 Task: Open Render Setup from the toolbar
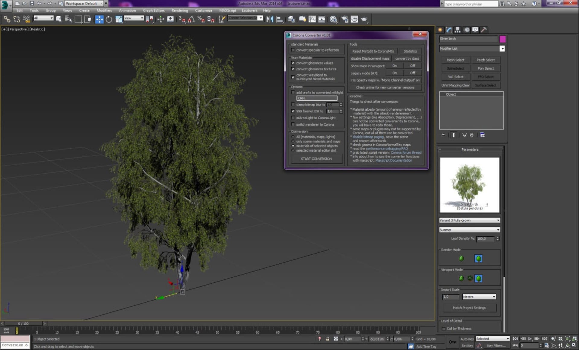(344, 19)
